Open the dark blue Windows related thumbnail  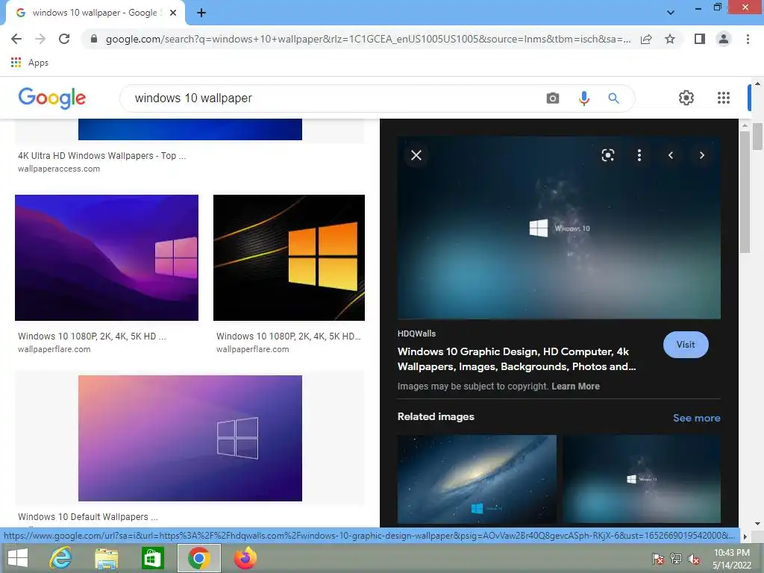click(x=641, y=479)
